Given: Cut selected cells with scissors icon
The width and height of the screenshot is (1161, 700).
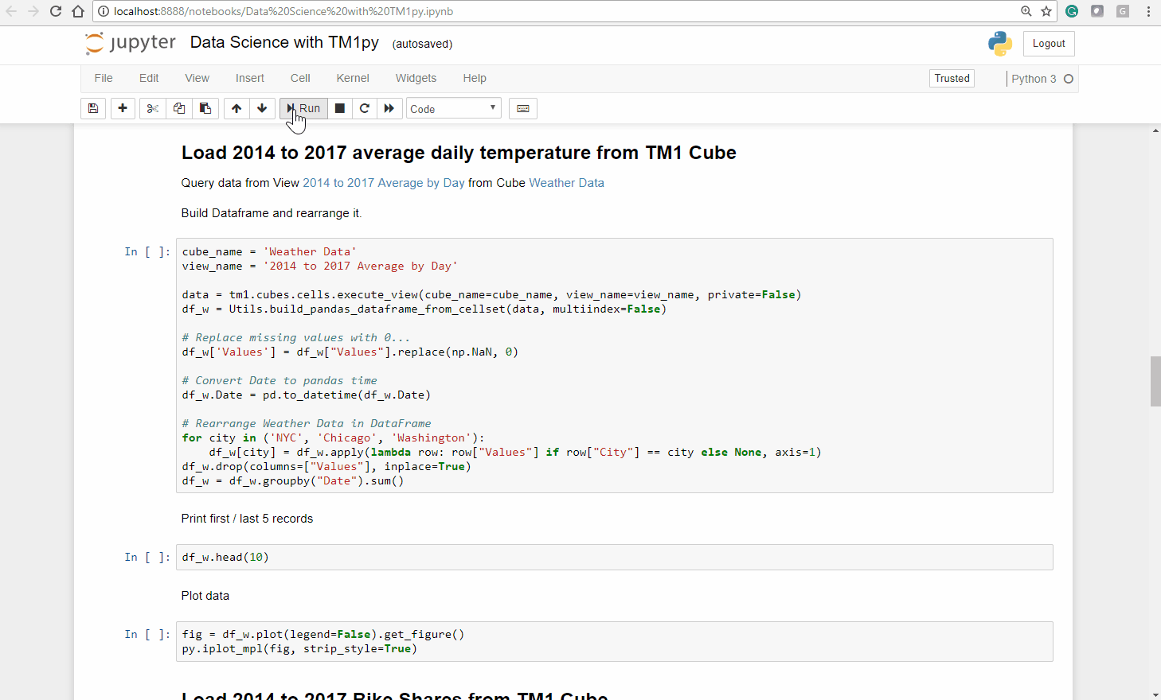Looking at the screenshot, I should point(153,109).
